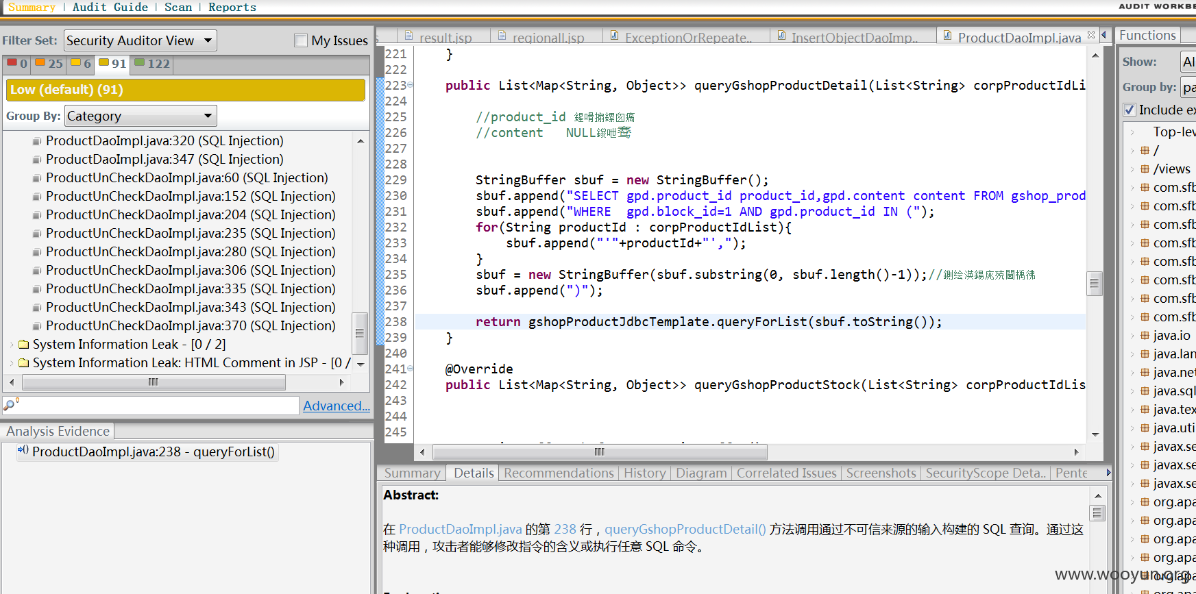
Task: Follow the ProductDaoImpl.java link in abstract
Action: point(460,529)
